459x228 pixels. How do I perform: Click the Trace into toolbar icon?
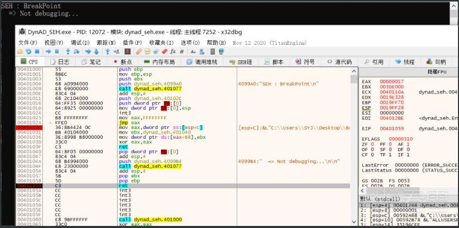tap(88, 52)
